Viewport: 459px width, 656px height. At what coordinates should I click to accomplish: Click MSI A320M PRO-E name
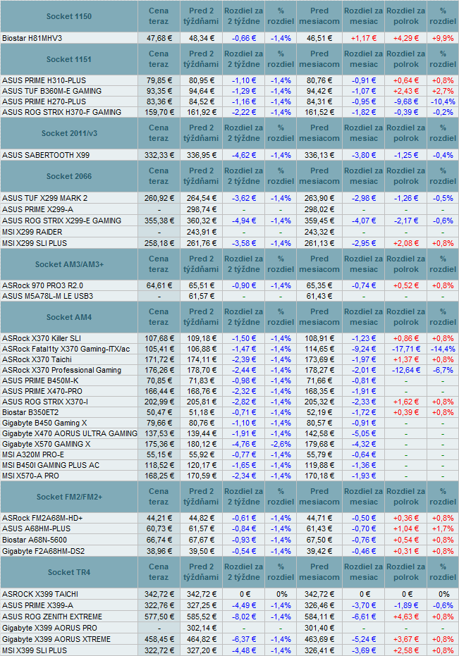(33, 454)
